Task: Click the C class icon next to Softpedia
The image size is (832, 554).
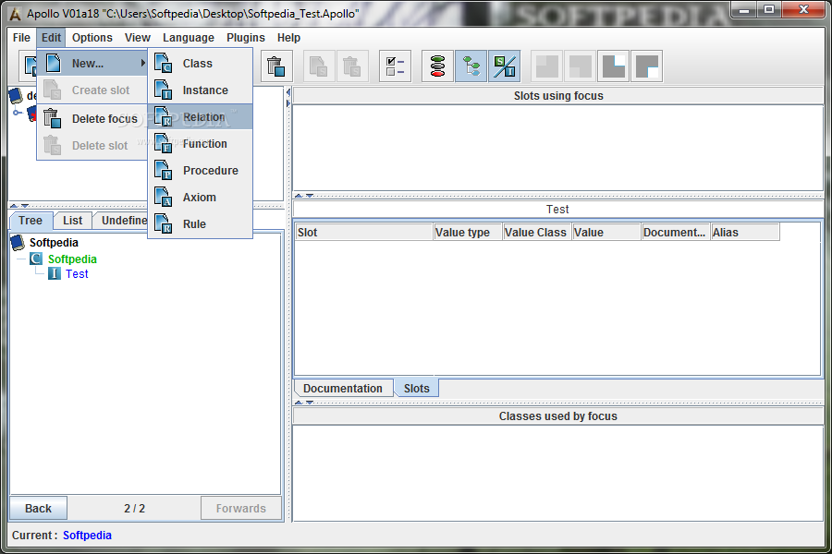Action: pyautogui.click(x=35, y=259)
